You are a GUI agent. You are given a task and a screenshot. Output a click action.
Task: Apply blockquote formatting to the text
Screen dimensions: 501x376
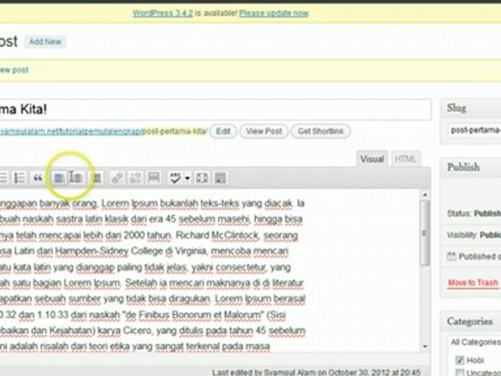coord(38,178)
